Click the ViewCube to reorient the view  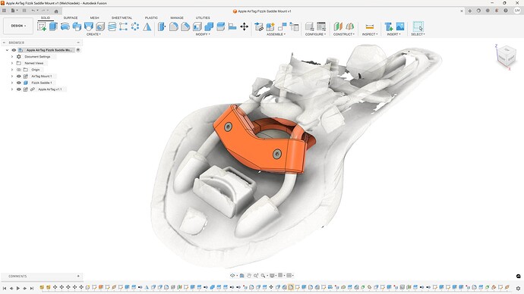[507, 57]
